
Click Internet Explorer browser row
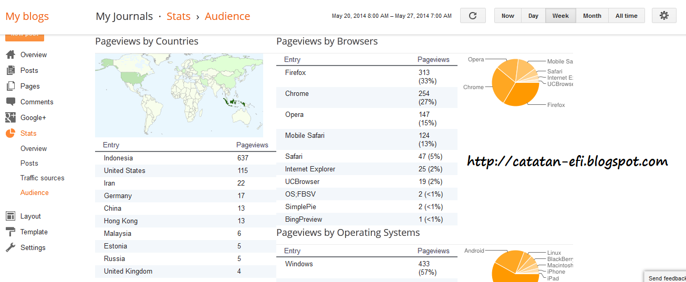coord(367,169)
